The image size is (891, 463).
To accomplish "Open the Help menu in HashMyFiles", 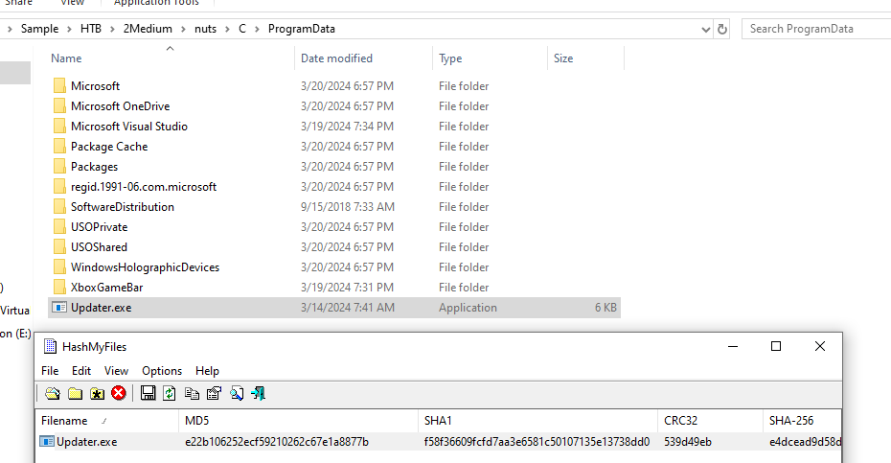I will [207, 371].
